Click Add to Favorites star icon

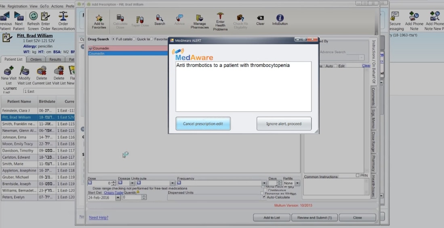click(99, 18)
